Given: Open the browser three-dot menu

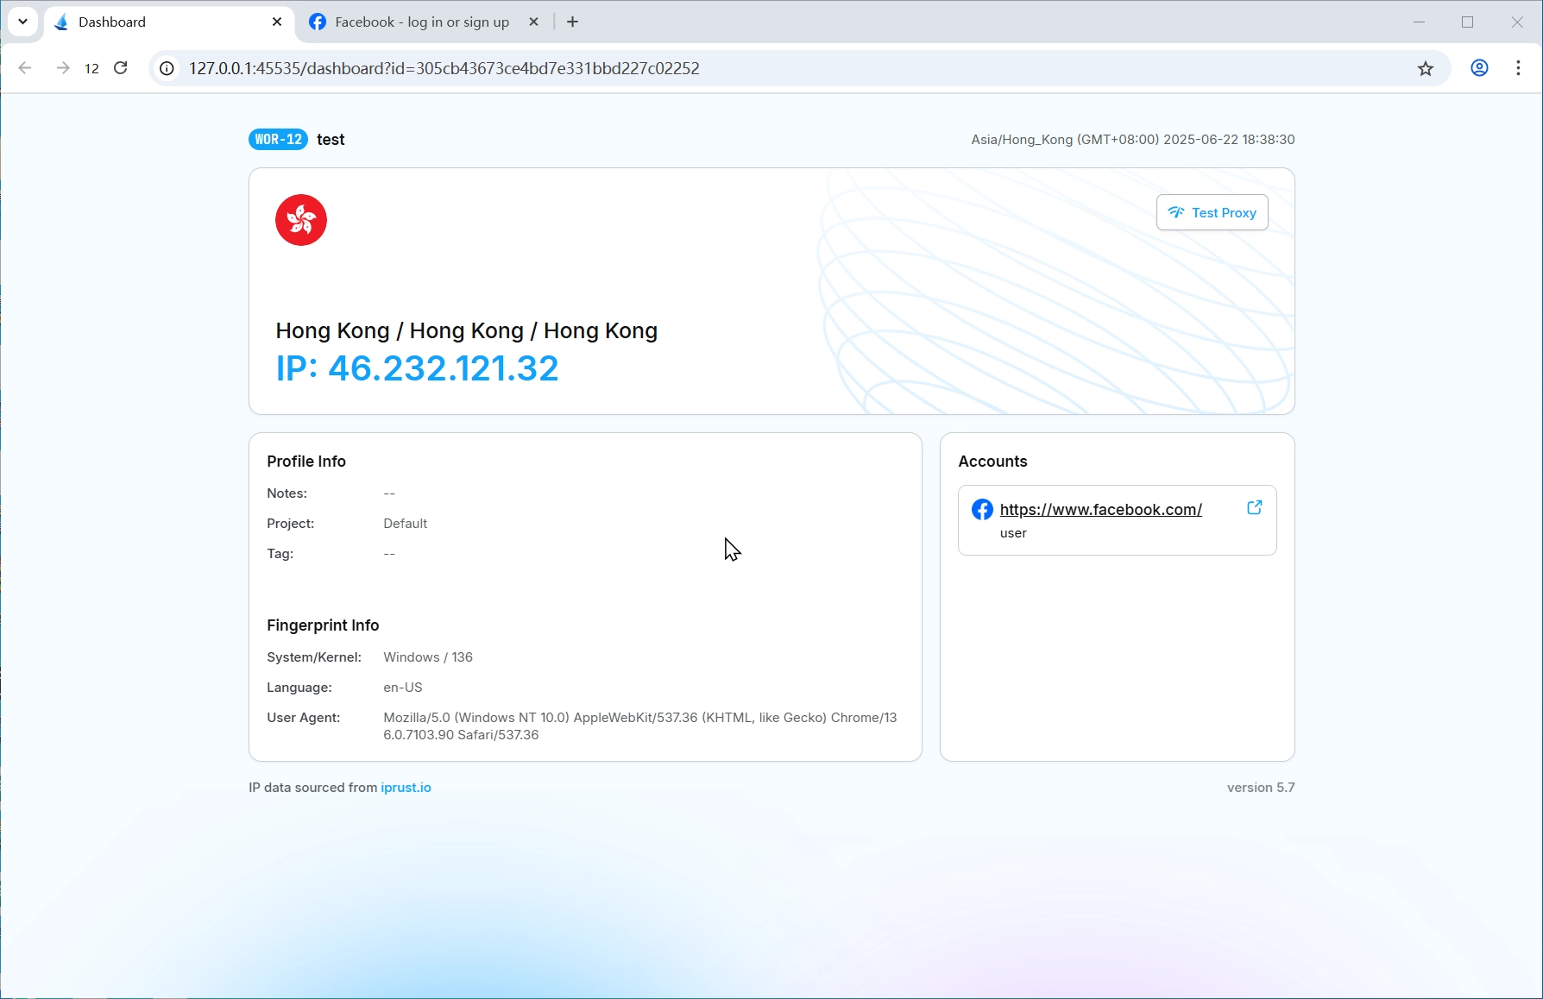Looking at the screenshot, I should click(1518, 68).
